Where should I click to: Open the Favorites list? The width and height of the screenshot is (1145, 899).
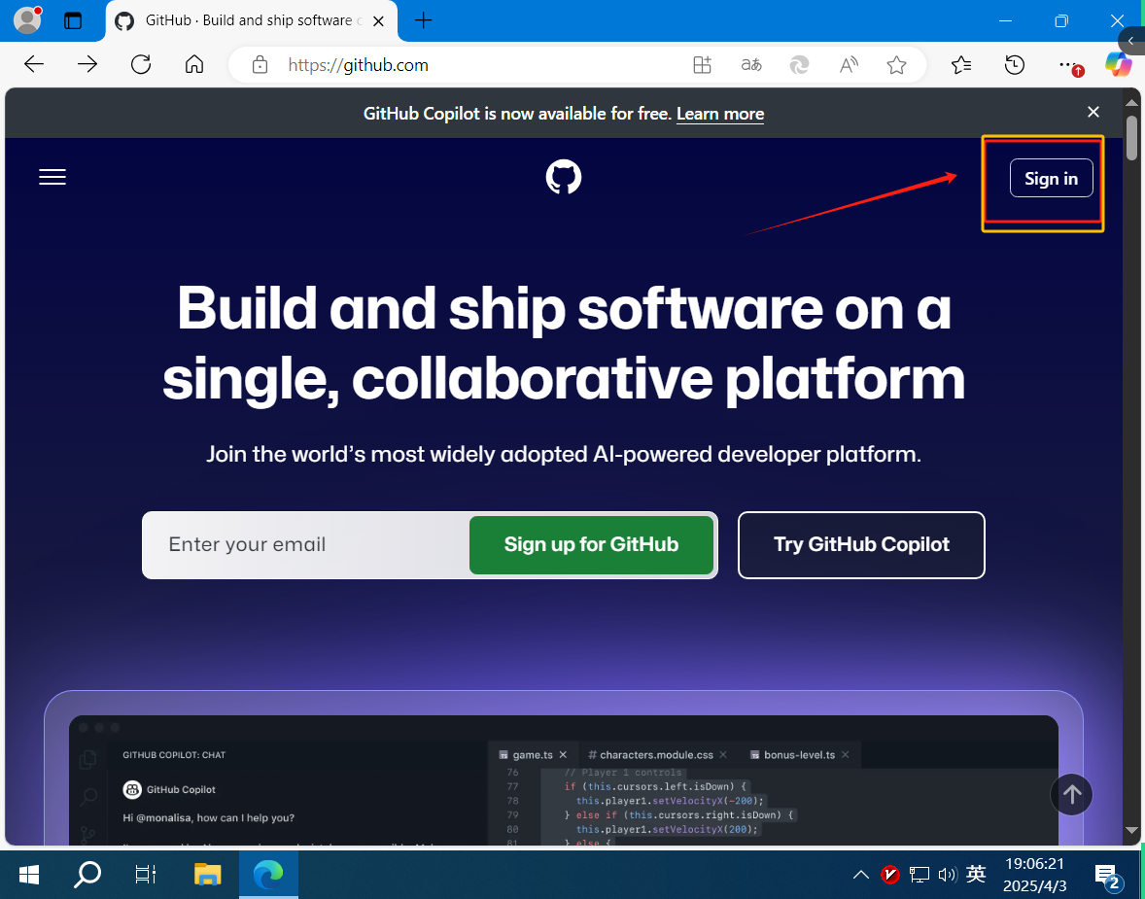click(961, 65)
